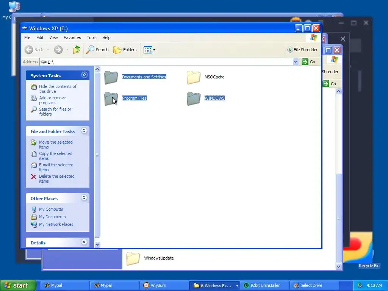
Task: Open the Forward history dropdown arrow
Action: (67, 50)
